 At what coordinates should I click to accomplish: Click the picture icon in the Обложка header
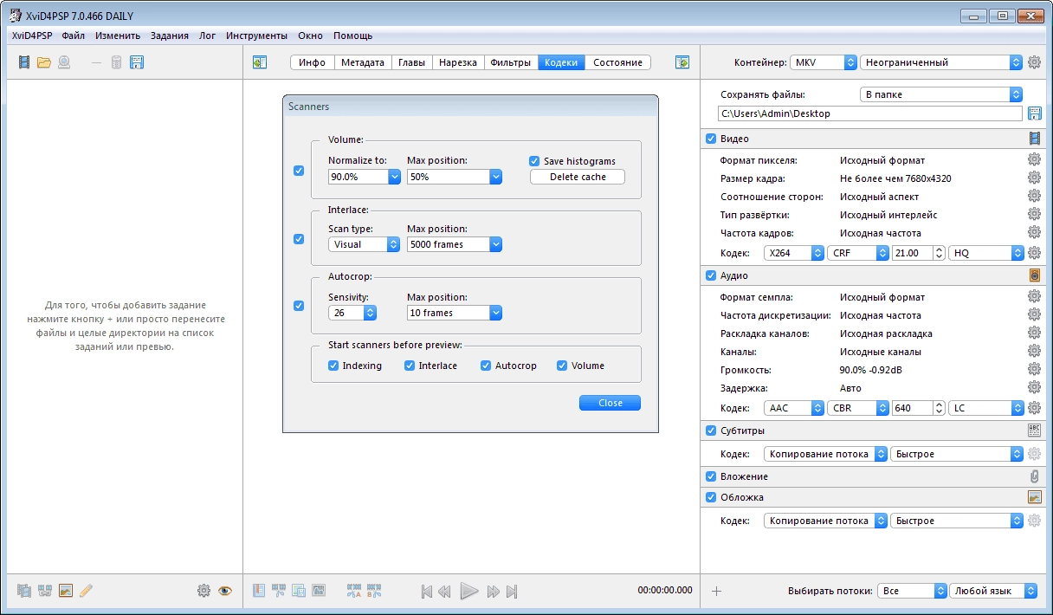(x=1034, y=497)
